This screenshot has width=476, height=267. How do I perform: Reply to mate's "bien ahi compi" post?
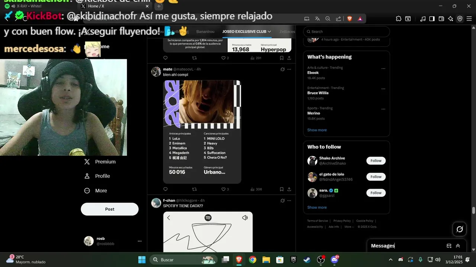tap(165, 189)
